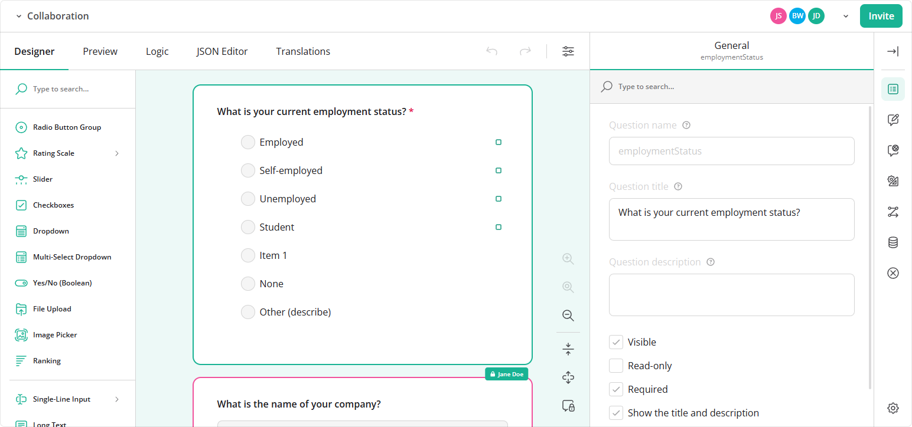Click the JS user avatar
This screenshot has height=427, width=912.
pos(779,16)
